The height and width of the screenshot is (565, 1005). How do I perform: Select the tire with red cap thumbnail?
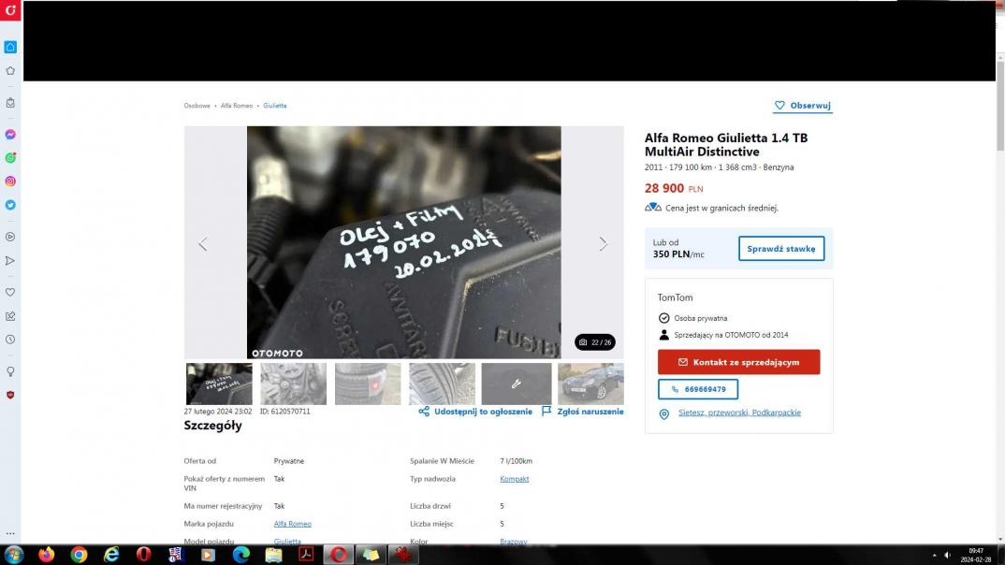tap(368, 384)
